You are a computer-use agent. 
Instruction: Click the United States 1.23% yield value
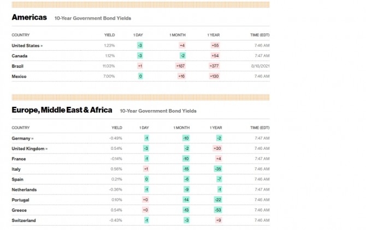[110, 46]
